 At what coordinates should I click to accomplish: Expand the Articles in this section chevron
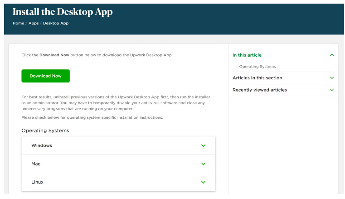[x=332, y=78]
